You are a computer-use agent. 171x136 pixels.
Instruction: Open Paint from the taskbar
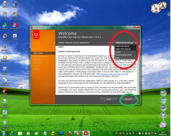tap(36, 133)
